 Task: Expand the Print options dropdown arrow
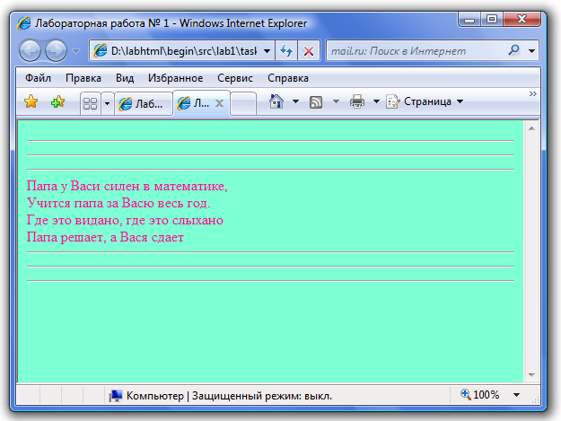[376, 101]
